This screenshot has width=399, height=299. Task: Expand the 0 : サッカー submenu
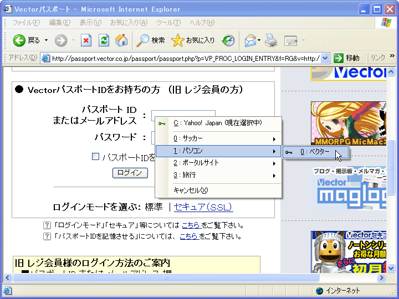pyautogui.click(x=218, y=138)
